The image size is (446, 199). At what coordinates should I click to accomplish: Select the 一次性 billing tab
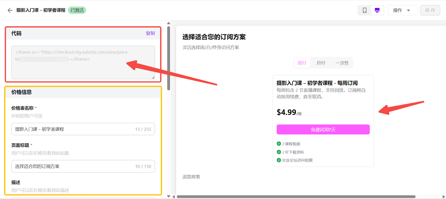point(342,63)
